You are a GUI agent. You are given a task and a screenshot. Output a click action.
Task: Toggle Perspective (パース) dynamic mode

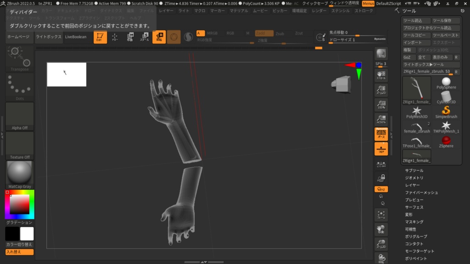coord(381,134)
